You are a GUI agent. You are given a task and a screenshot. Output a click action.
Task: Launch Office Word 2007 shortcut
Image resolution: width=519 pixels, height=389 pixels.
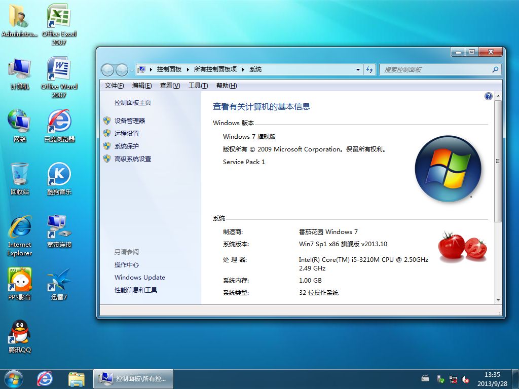pyautogui.click(x=59, y=77)
